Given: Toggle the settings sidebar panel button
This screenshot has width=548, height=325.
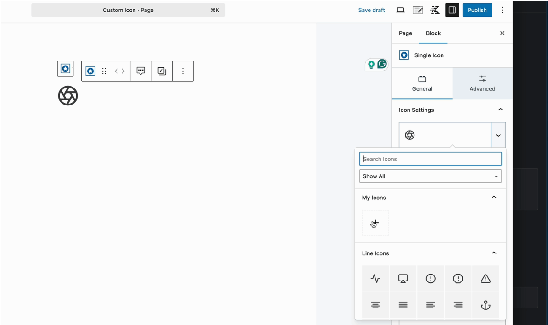Looking at the screenshot, I should 452,10.
